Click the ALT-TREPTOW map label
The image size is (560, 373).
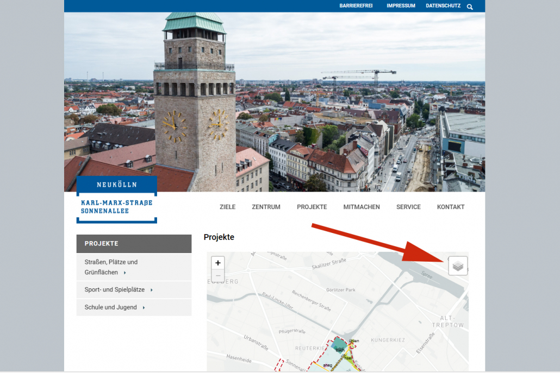pyautogui.click(x=448, y=321)
